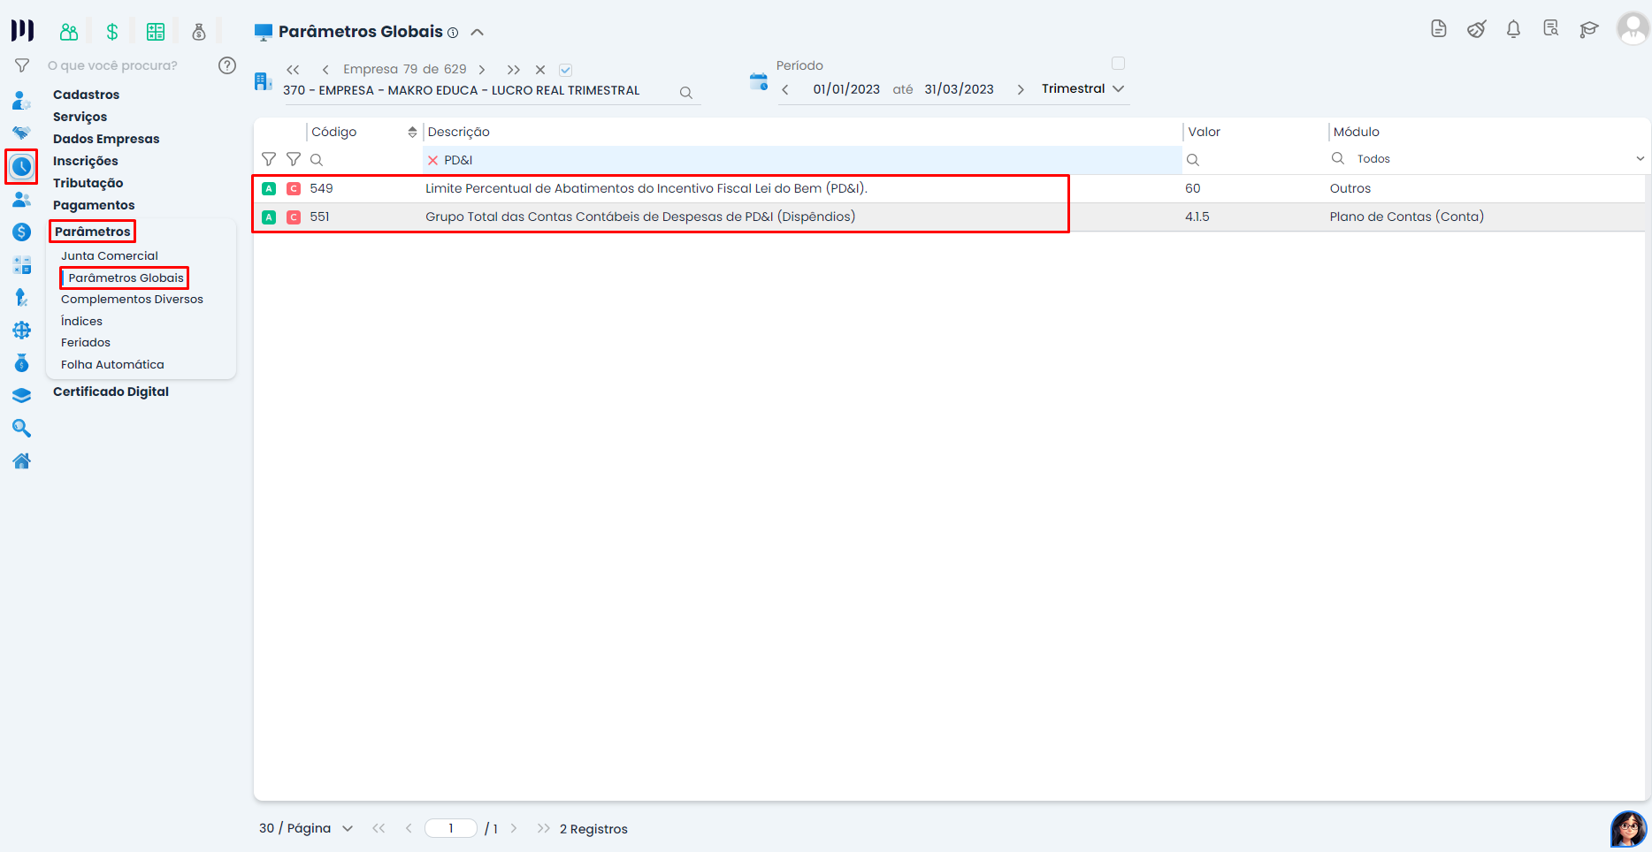
Task: Open the Pagamentos menu
Action: tap(94, 205)
